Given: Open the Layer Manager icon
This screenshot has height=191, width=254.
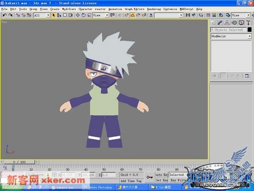Looking at the screenshot, I should pos(201,15).
